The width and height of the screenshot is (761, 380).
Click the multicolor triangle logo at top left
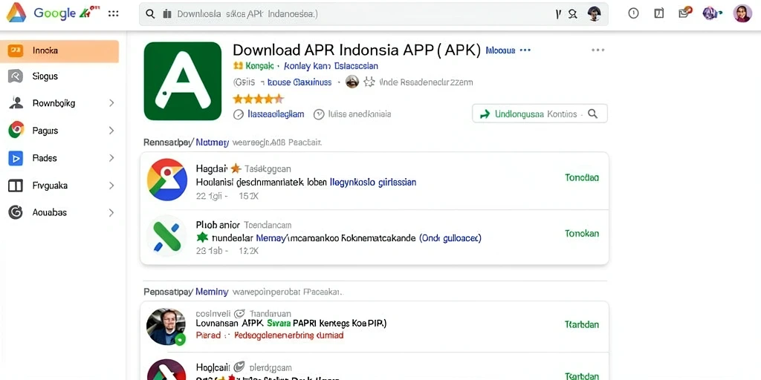[x=16, y=13]
